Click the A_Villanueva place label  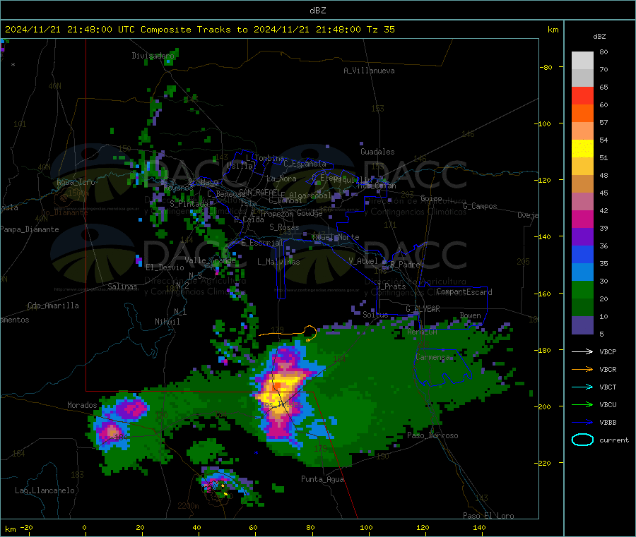pos(369,71)
